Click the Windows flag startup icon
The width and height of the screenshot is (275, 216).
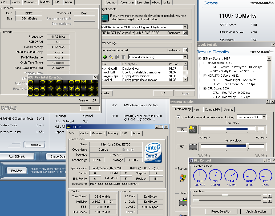click(x=183, y=178)
